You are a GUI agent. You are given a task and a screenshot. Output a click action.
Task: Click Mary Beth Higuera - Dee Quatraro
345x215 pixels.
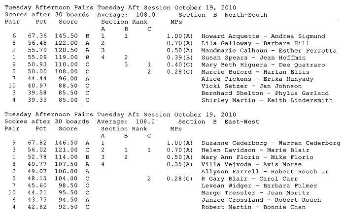(263, 65)
